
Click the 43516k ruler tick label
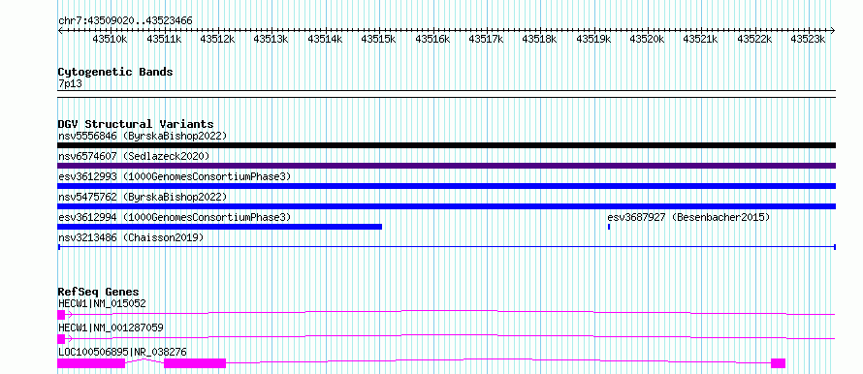tap(432, 39)
